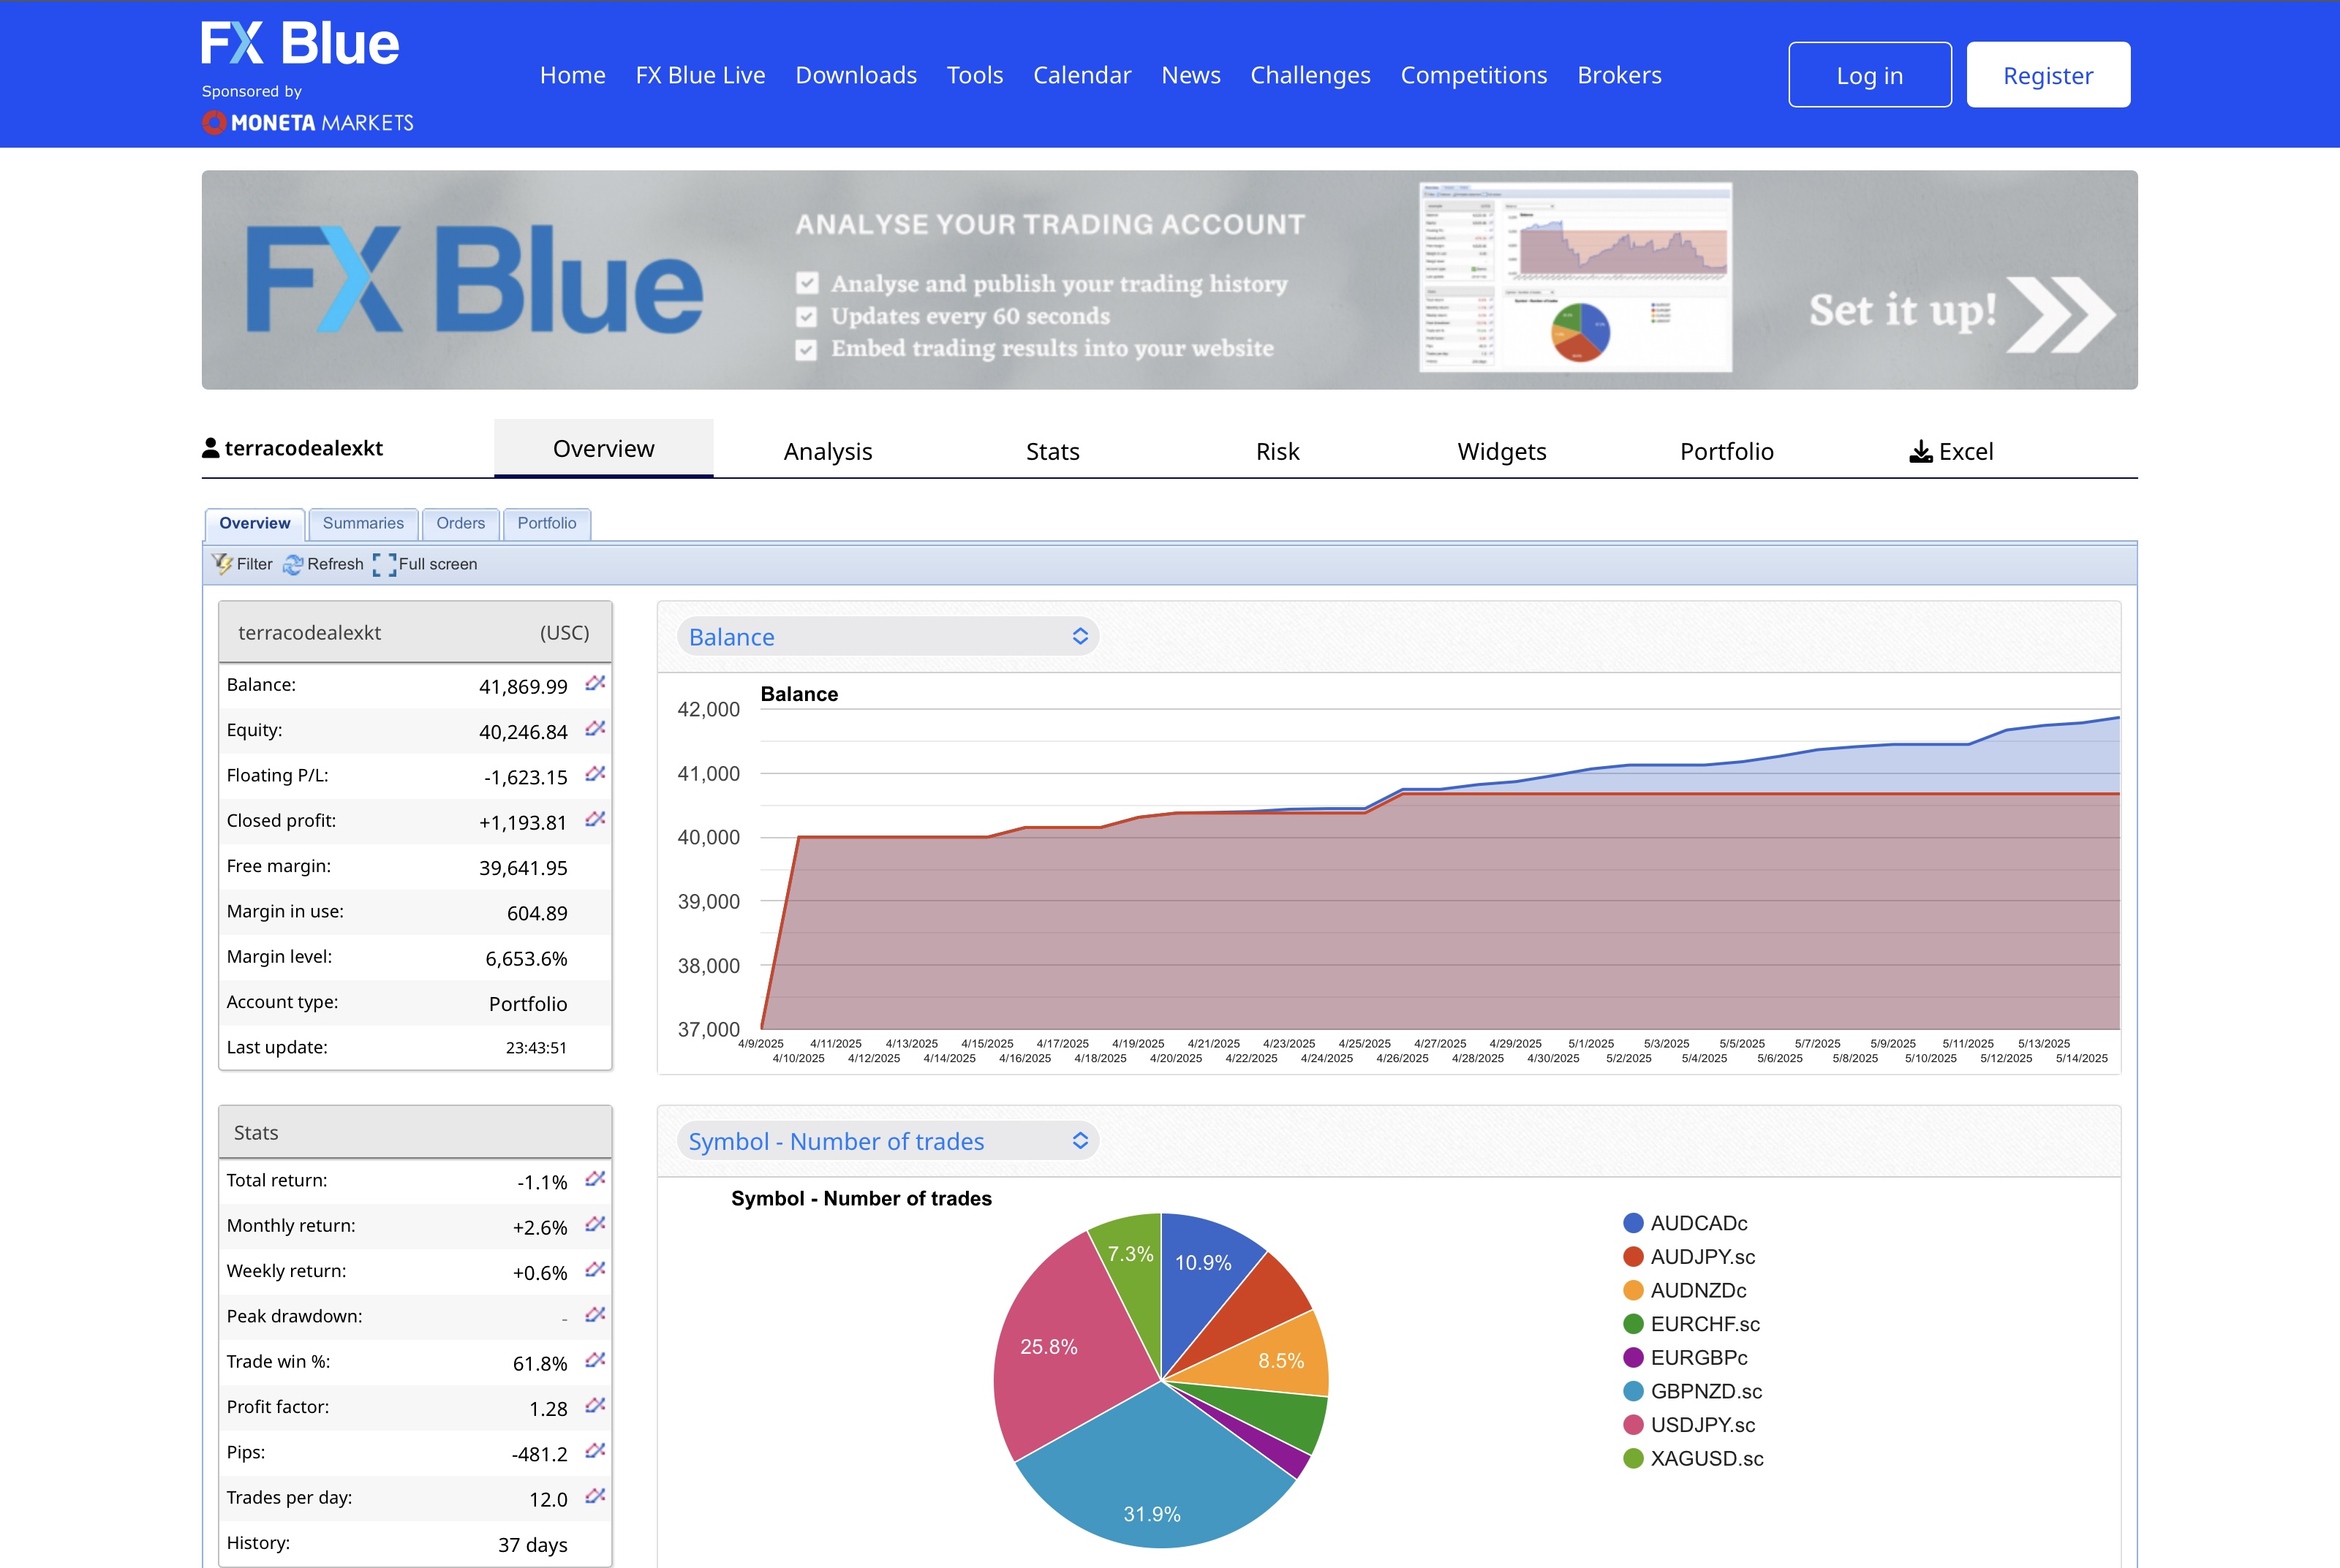The image size is (2340, 1568).
Task: Click the USDJPY.sc legend color dot
Action: pyautogui.click(x=1634, y=1425)
